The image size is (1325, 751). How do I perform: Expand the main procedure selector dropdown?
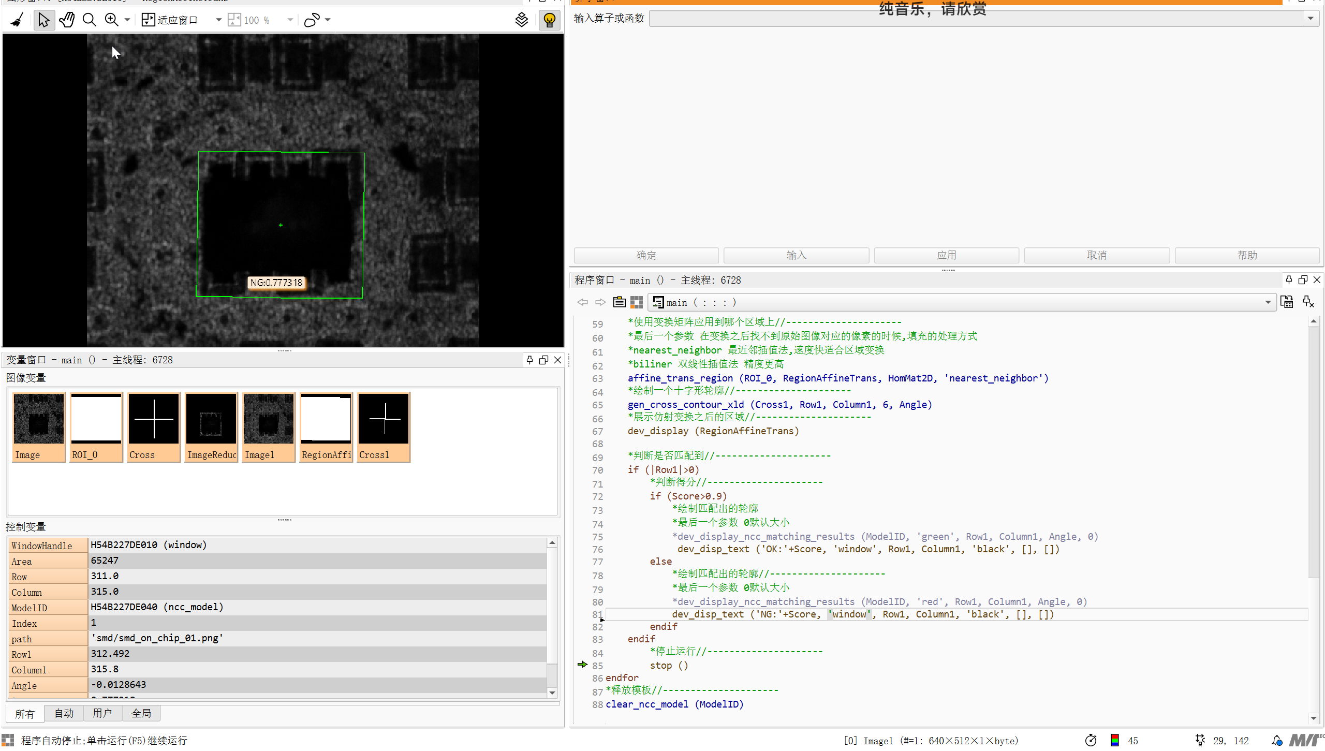(1268, 302)
